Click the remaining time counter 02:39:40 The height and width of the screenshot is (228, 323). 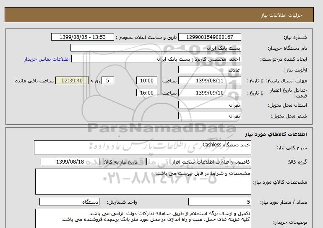click(x=72, y=80)
